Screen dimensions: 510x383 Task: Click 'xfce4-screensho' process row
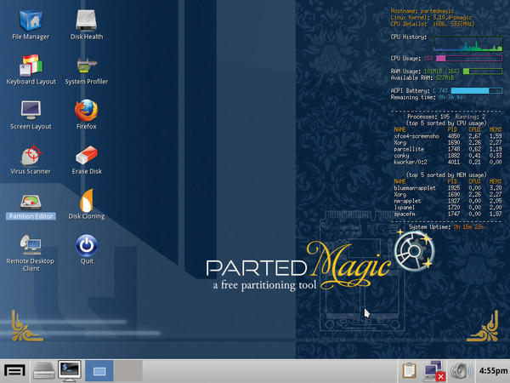click(447, 136)
